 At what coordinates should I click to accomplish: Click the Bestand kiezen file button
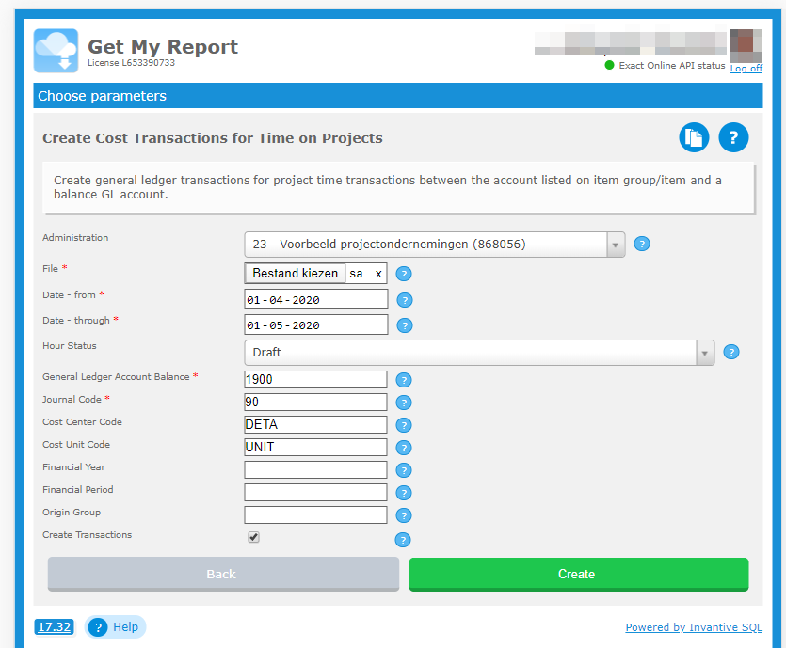click(296, 273)
